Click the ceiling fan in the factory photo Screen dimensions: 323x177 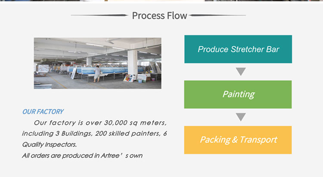(x=111, y=42)
